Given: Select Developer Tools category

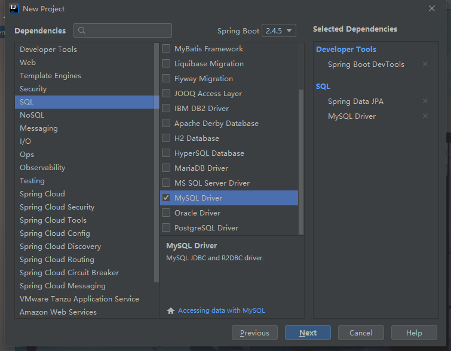Looking at the screenshot, I should click(85, 50).
